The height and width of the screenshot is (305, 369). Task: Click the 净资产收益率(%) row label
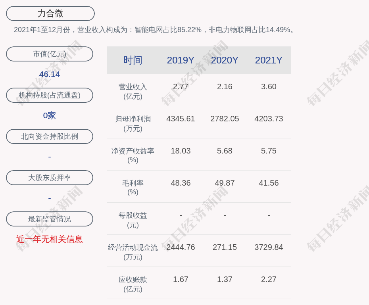click(x=133, y=155)
